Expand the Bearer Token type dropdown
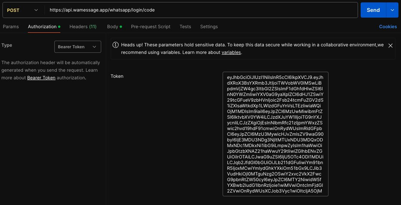This screenshot has height=205, width=401. (78, 47)
